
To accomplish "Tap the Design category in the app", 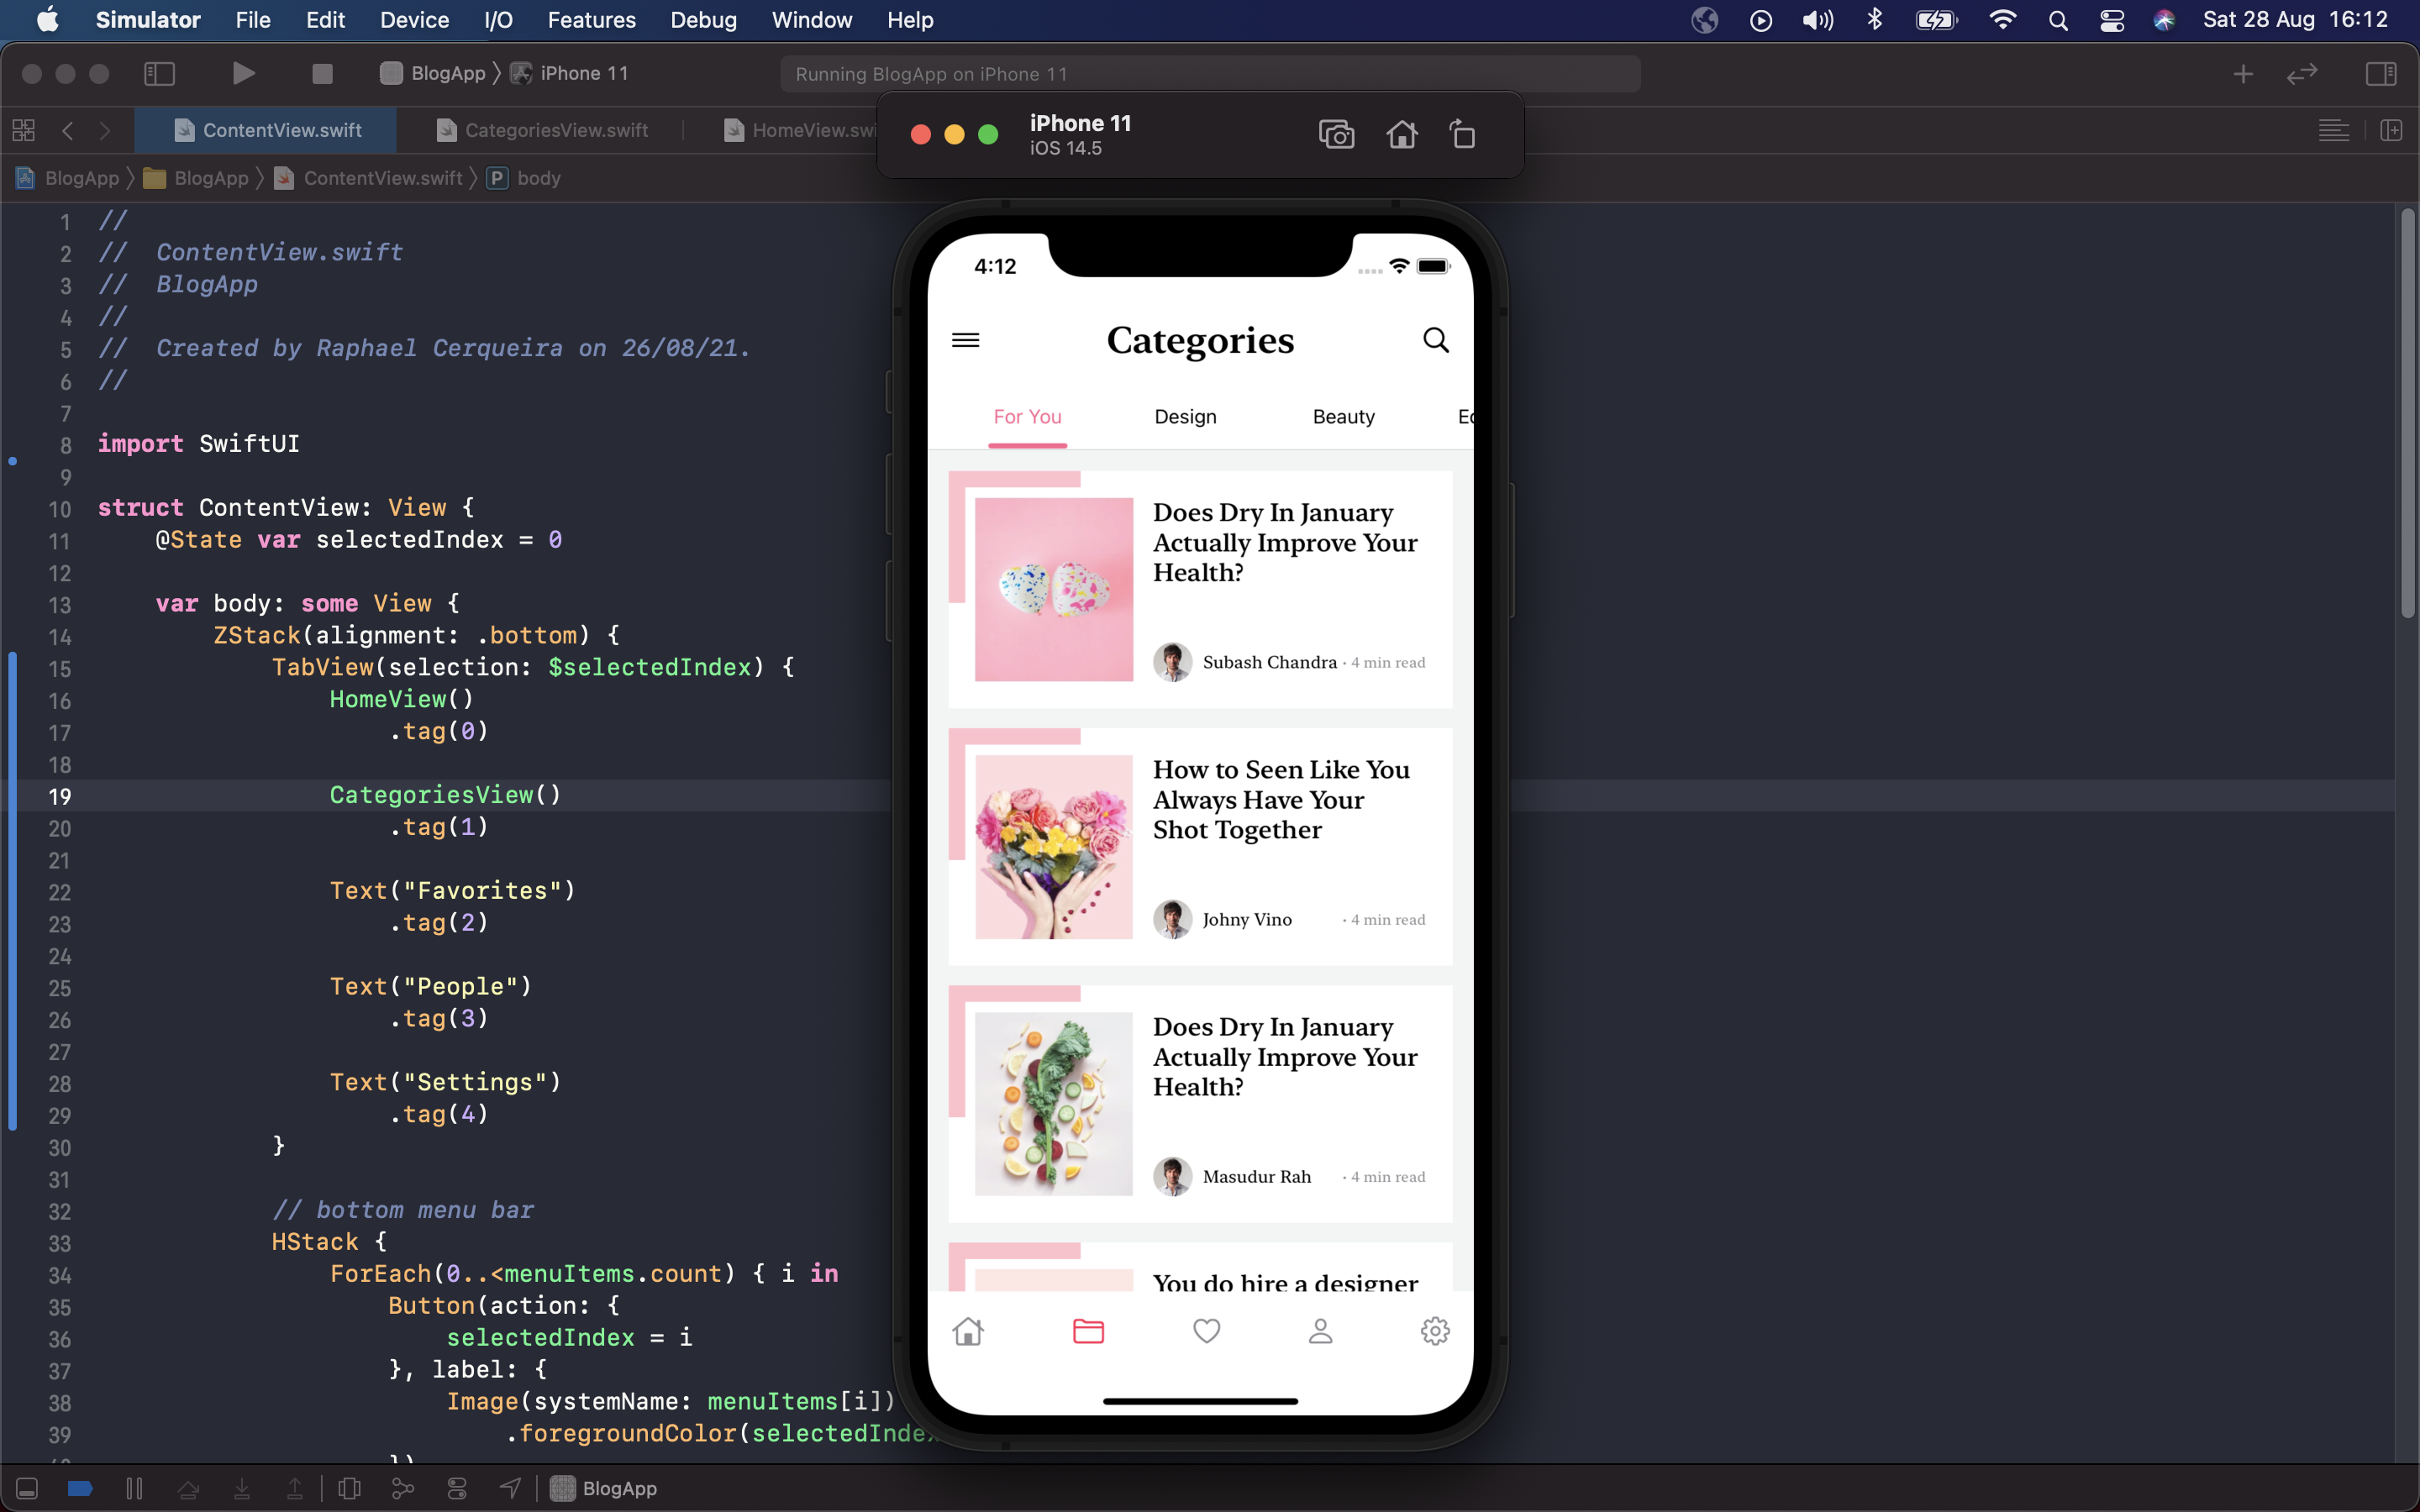I will 1185,417.
